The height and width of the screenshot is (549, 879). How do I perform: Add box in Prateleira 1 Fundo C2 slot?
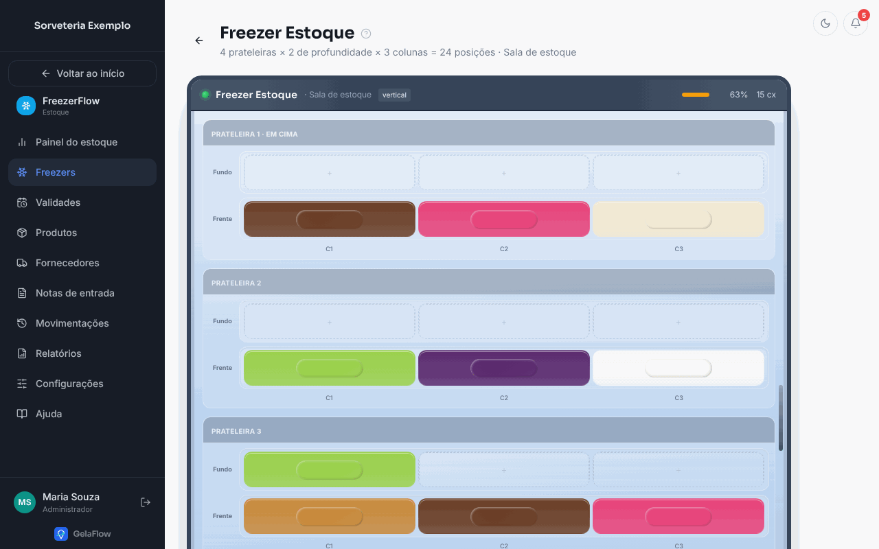pyautogui.click(x=504, y=173)
